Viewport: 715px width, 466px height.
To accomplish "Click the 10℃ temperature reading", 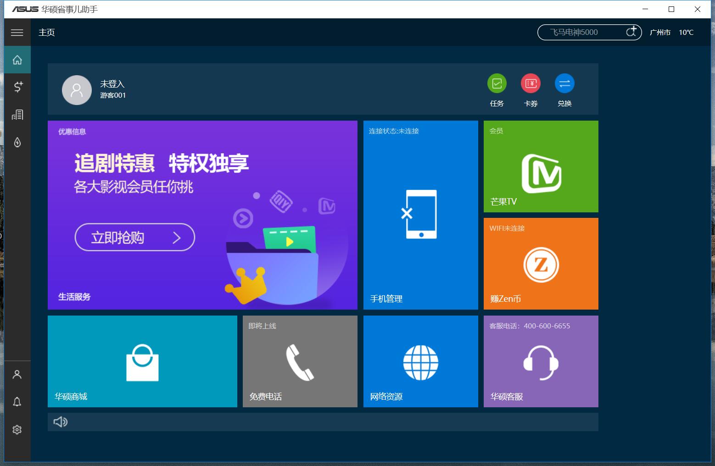I will (x=686, y=32).
